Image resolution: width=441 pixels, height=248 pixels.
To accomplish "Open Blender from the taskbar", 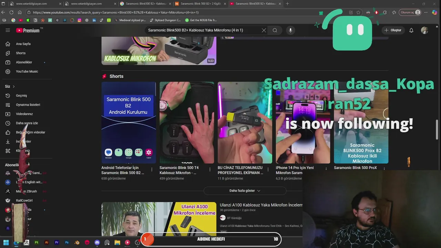I will tap(77, 242).
